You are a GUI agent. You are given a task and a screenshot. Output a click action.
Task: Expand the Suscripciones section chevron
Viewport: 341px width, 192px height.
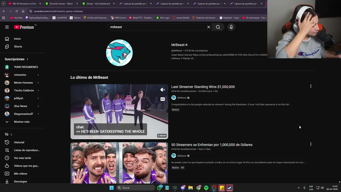click(27, 59)
